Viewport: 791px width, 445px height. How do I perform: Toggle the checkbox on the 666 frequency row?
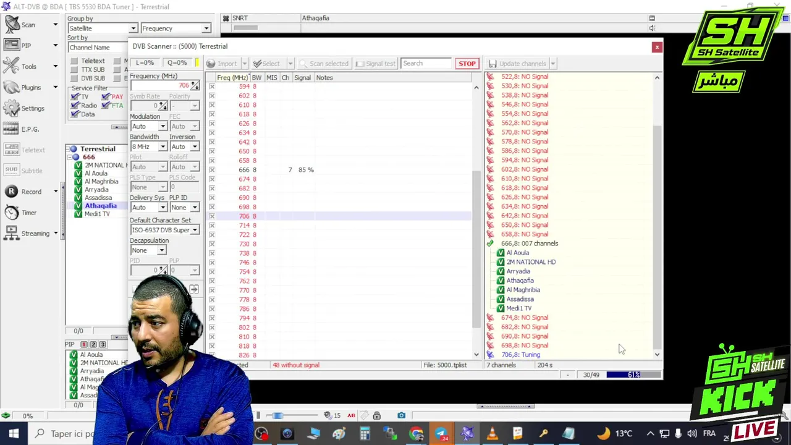tap(211, 170)
